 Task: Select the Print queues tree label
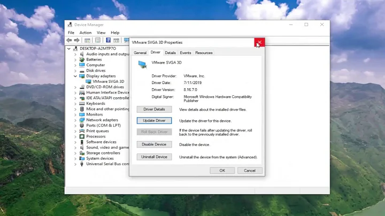pos(97,131)
